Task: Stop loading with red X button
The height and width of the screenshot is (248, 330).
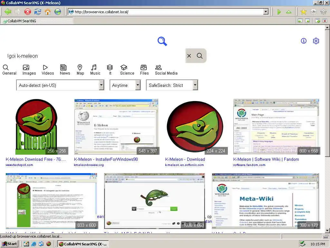Action: [28, 12]
